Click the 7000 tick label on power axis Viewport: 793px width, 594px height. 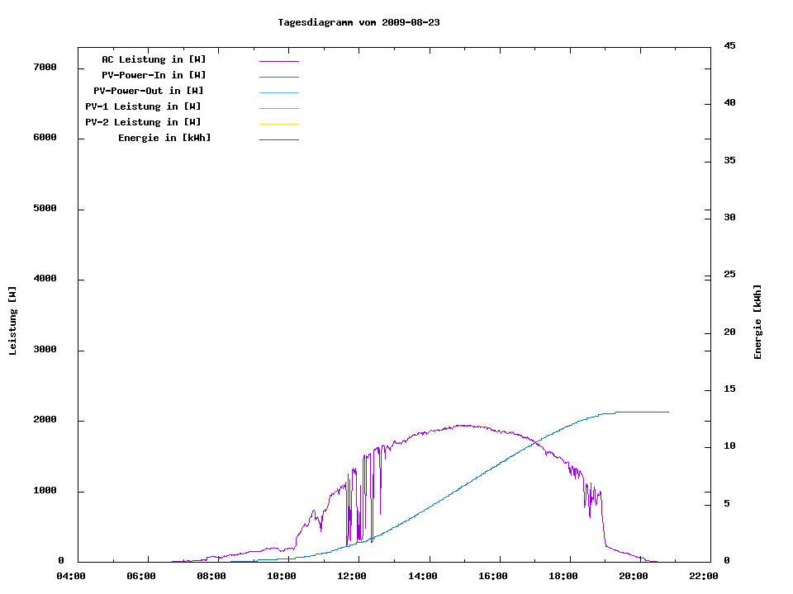[45, 68]
